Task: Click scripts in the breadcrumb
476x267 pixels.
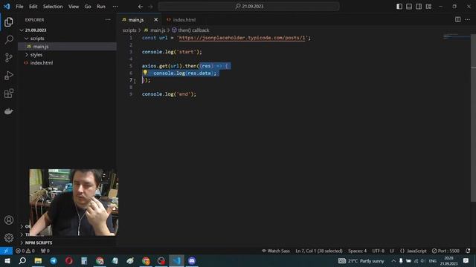Action: pos(129,30)
